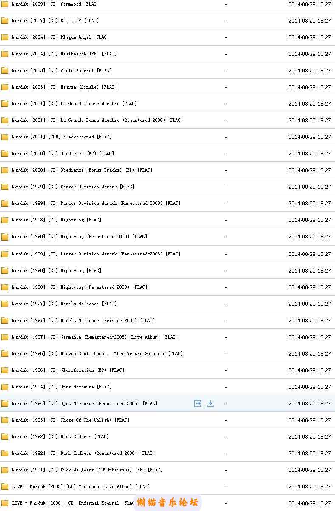Select 'Panzer Division Marduk [FLAC]' non-remastered name
335x511 pixels.
point(97,187)
